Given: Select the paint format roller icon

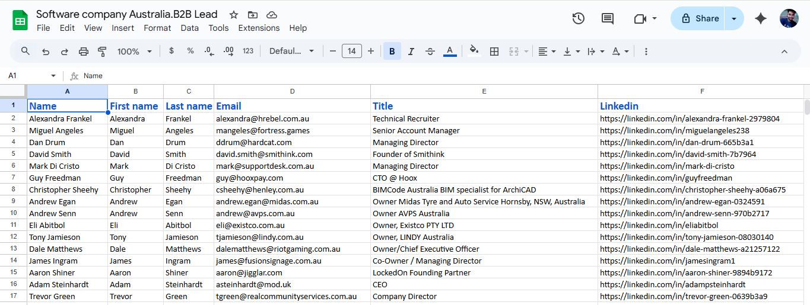Looking at the screenshot, I should tap(102, 52).
